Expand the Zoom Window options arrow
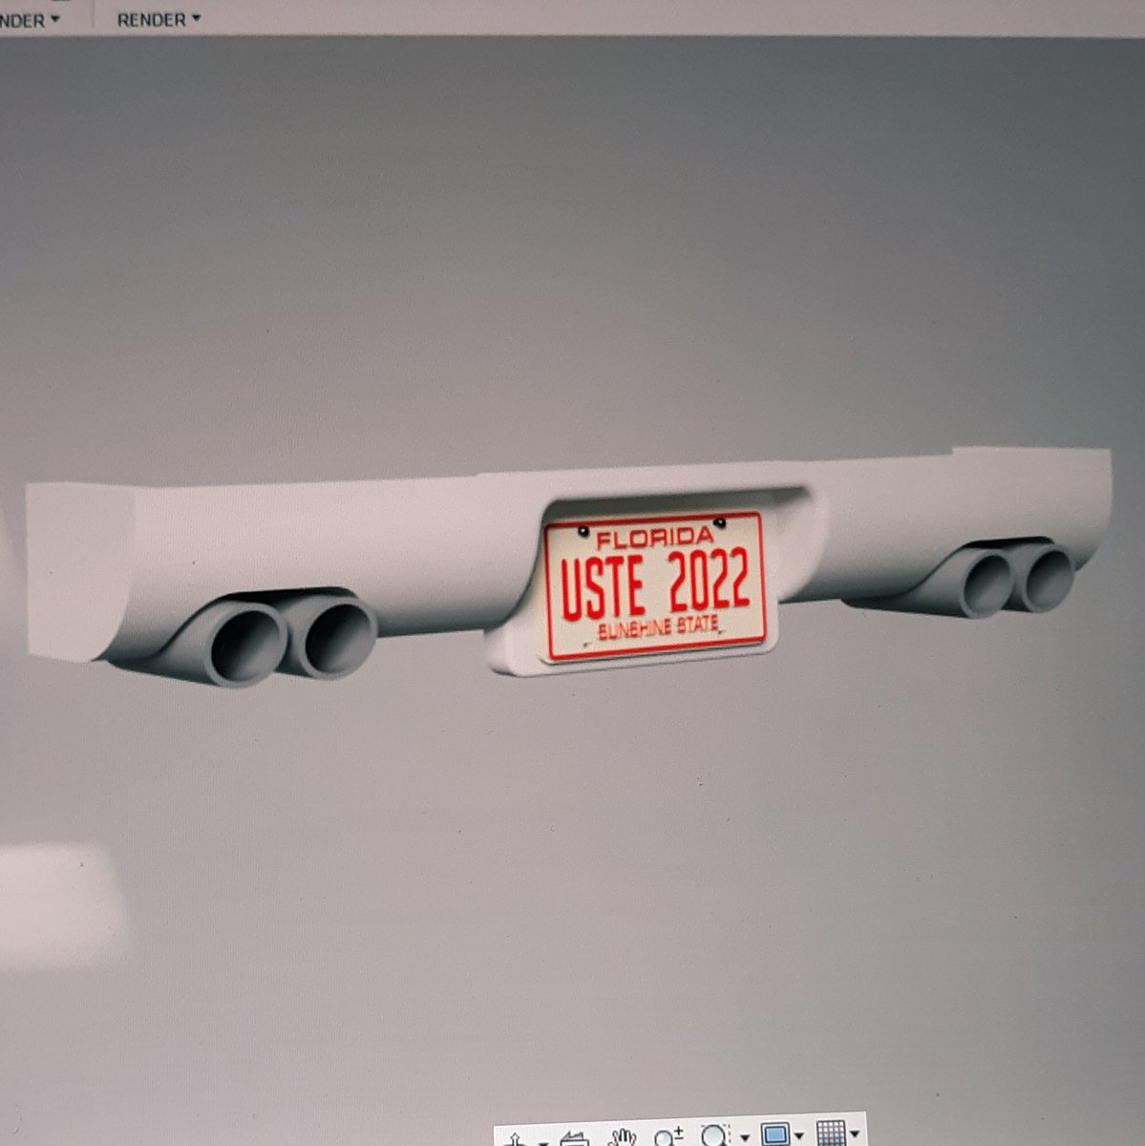Viewport: 1145px width, 1146px height. [745, 1137]
